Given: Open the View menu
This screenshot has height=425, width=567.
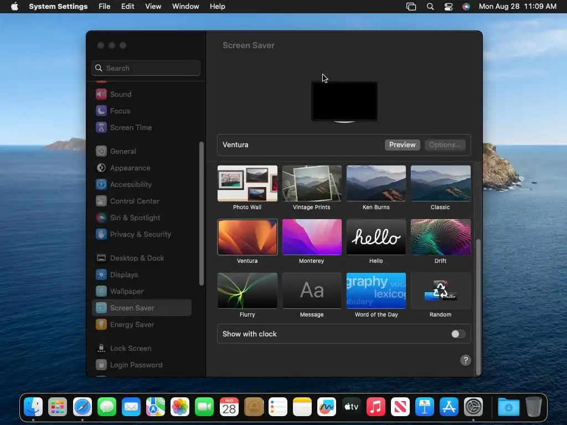Looking at the screenshot, I should [x=153, y=7].
